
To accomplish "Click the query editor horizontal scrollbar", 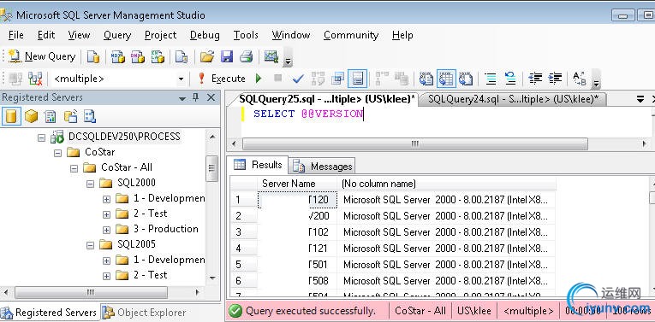I will point(414,143).
